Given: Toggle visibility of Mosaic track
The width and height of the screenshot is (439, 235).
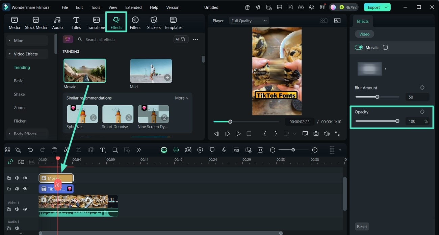Looking at the screenshot, I should pos(25,178).
